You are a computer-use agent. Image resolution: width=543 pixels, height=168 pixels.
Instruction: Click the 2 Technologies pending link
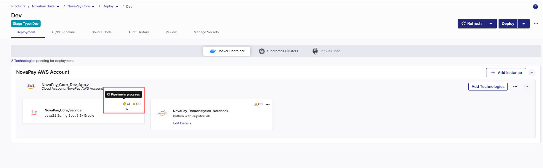click(x=23, y=61)
